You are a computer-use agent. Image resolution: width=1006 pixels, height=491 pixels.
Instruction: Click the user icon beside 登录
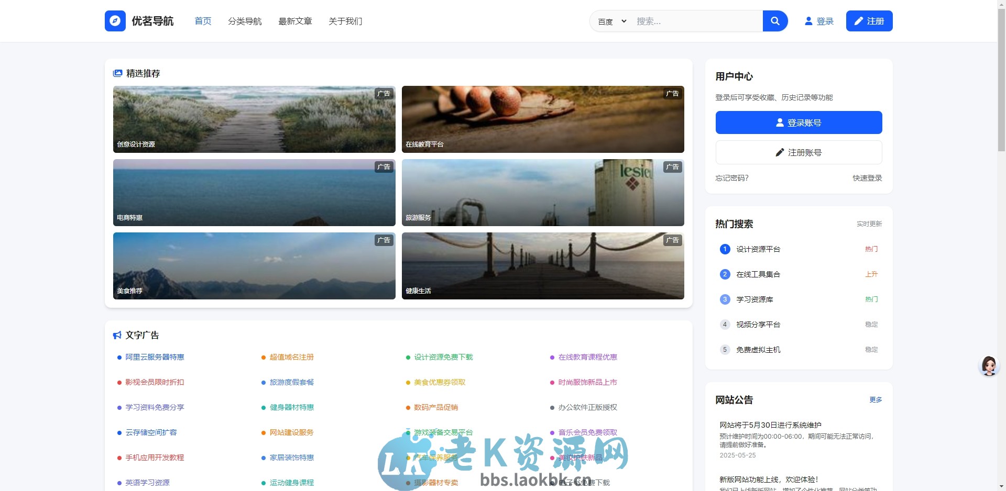pos(808,21)
